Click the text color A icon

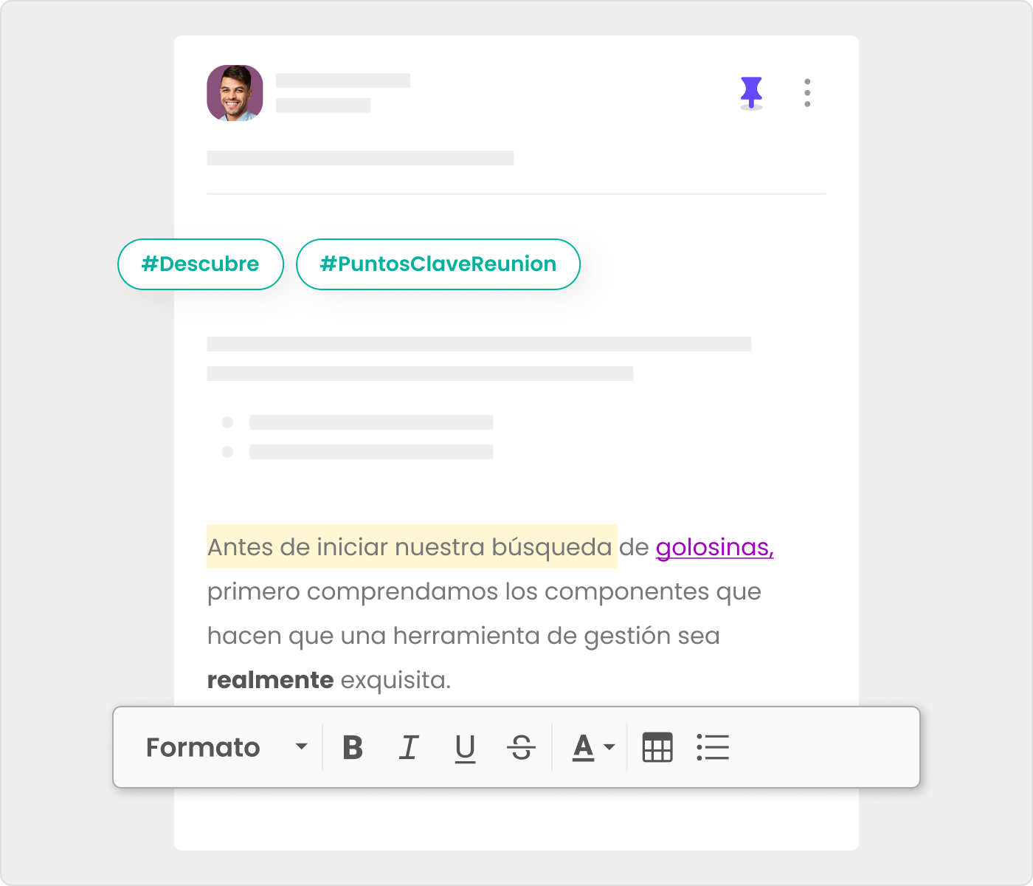(x=583, y=747)
